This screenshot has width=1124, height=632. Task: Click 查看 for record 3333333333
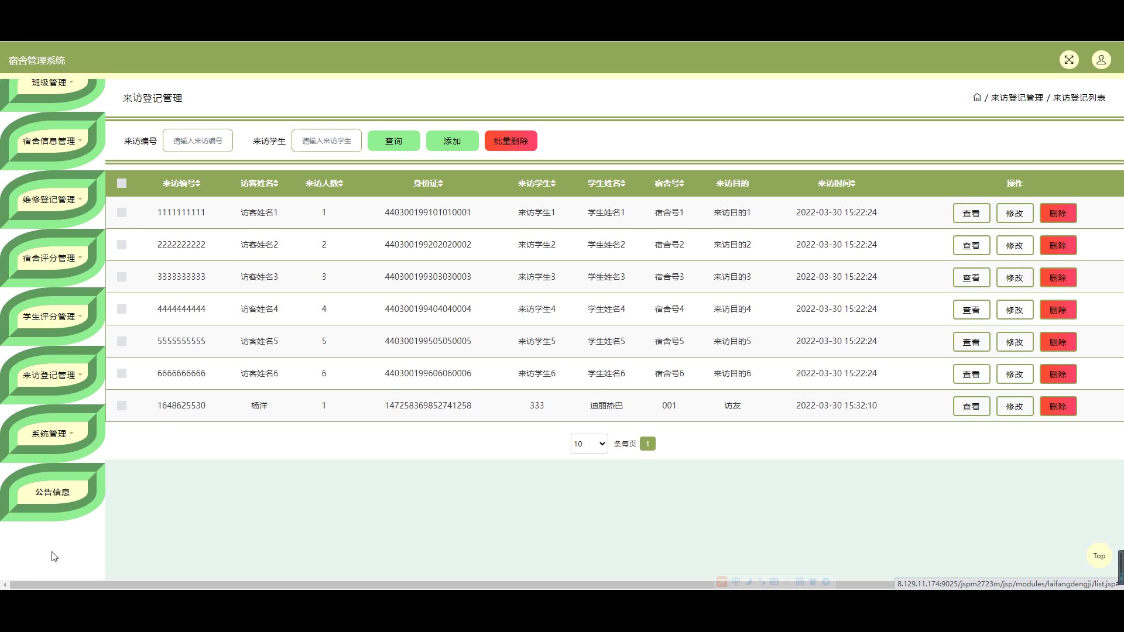(971, 278)
